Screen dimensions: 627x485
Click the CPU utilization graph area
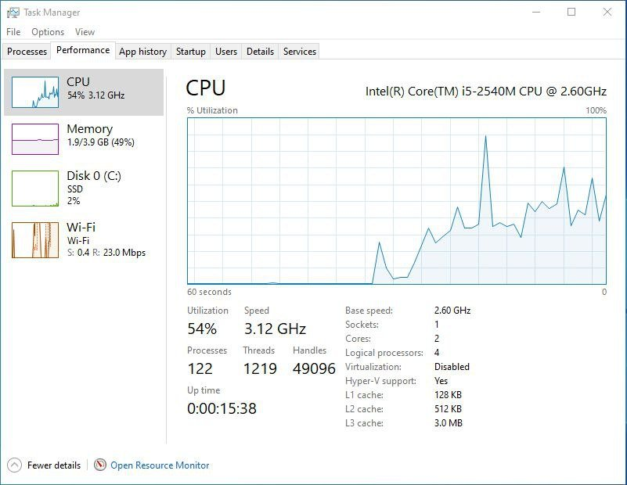pos(397,201)
